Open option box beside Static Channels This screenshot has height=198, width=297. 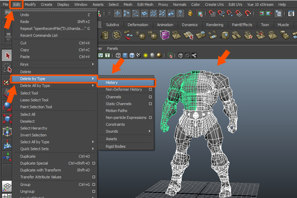point(150,103)
